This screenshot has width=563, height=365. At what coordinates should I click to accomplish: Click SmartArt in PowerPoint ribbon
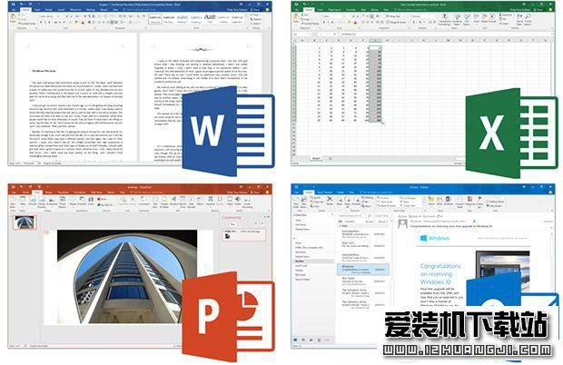coord(82,202)
